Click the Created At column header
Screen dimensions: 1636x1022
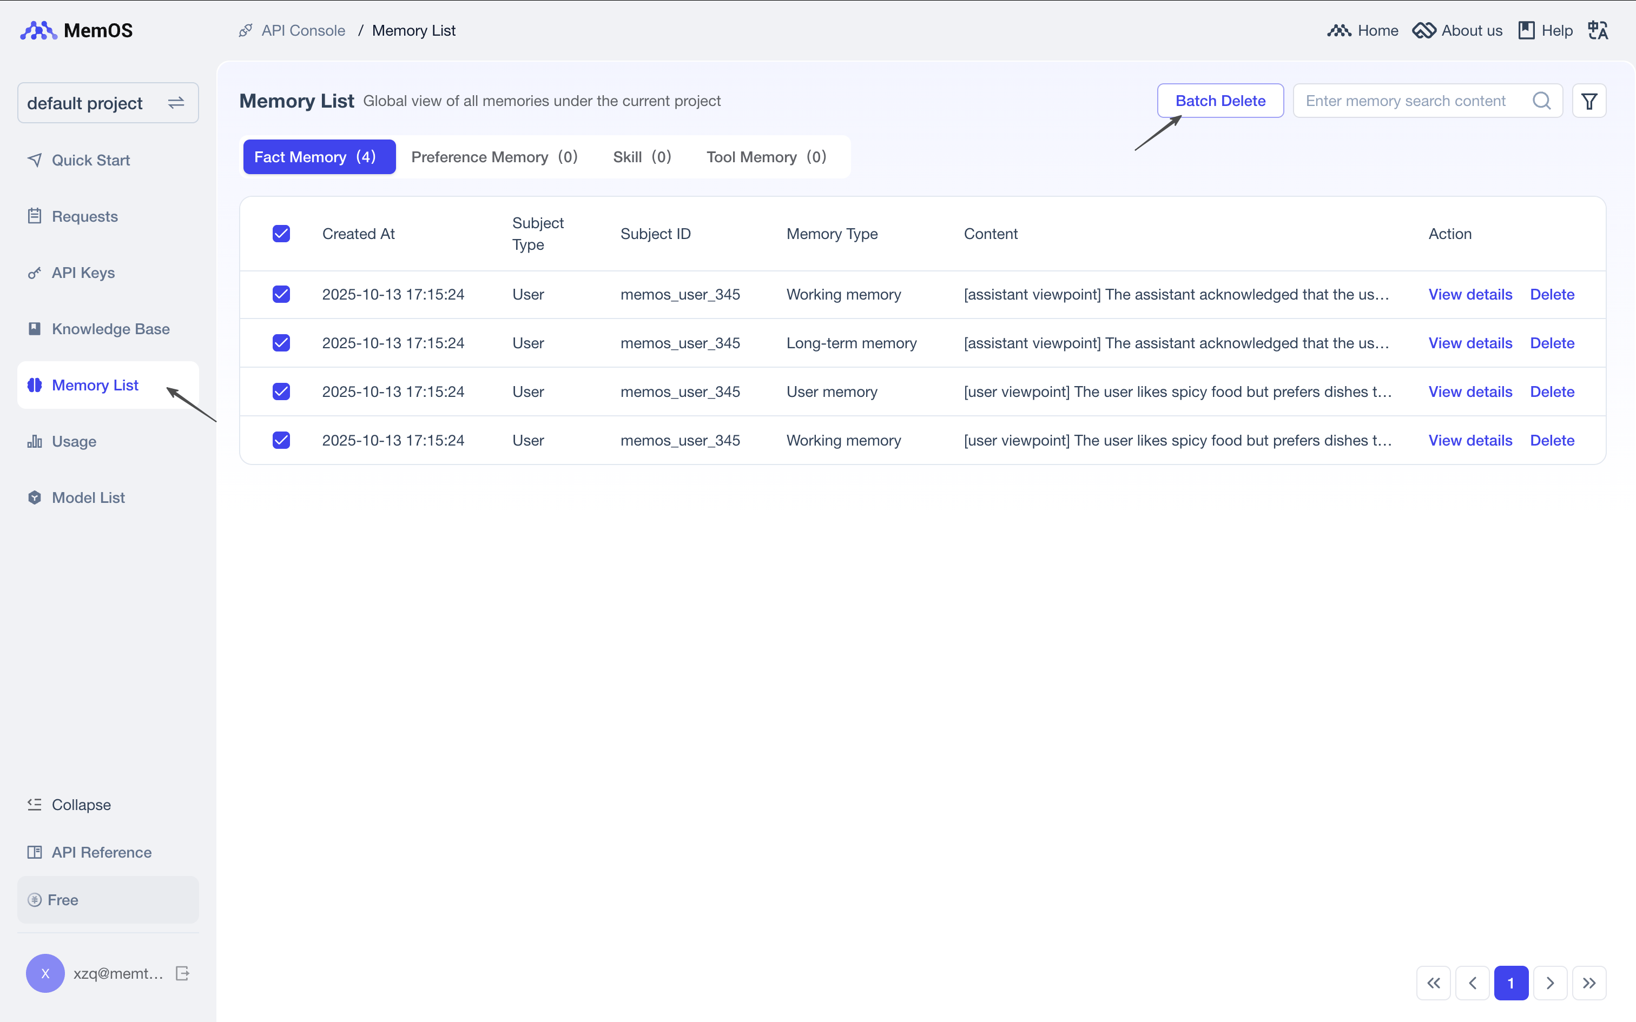(x=358, y=234)
